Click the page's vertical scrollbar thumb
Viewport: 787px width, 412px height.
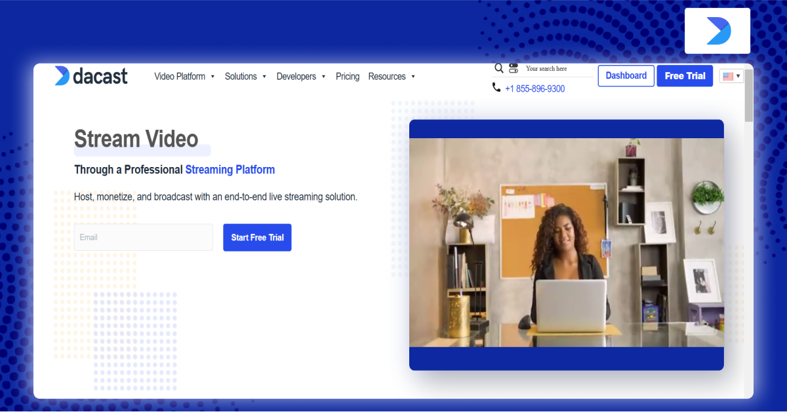click(748, 95)
